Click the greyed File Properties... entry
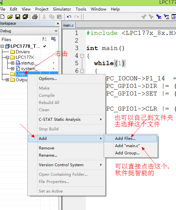Image resolution: width=176 pixels, height=210 pixels. pos(66,181)
